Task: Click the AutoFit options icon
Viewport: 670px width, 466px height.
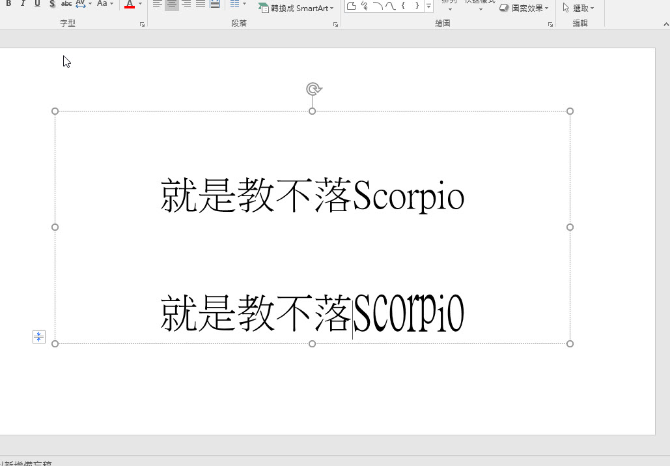Action: click(39, 337)
